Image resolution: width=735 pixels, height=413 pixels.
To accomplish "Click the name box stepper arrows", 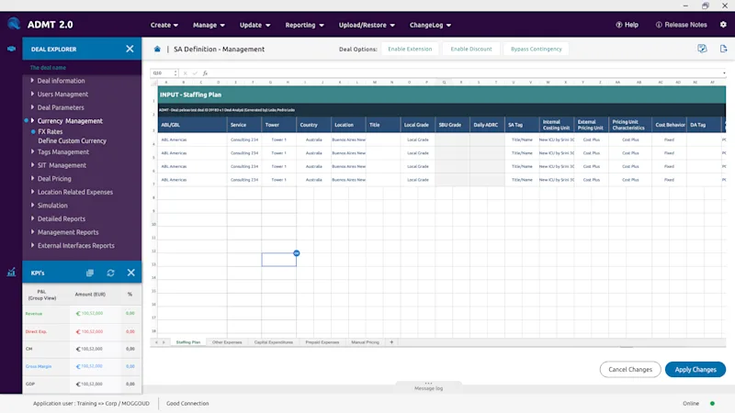I will coord(175,73).
